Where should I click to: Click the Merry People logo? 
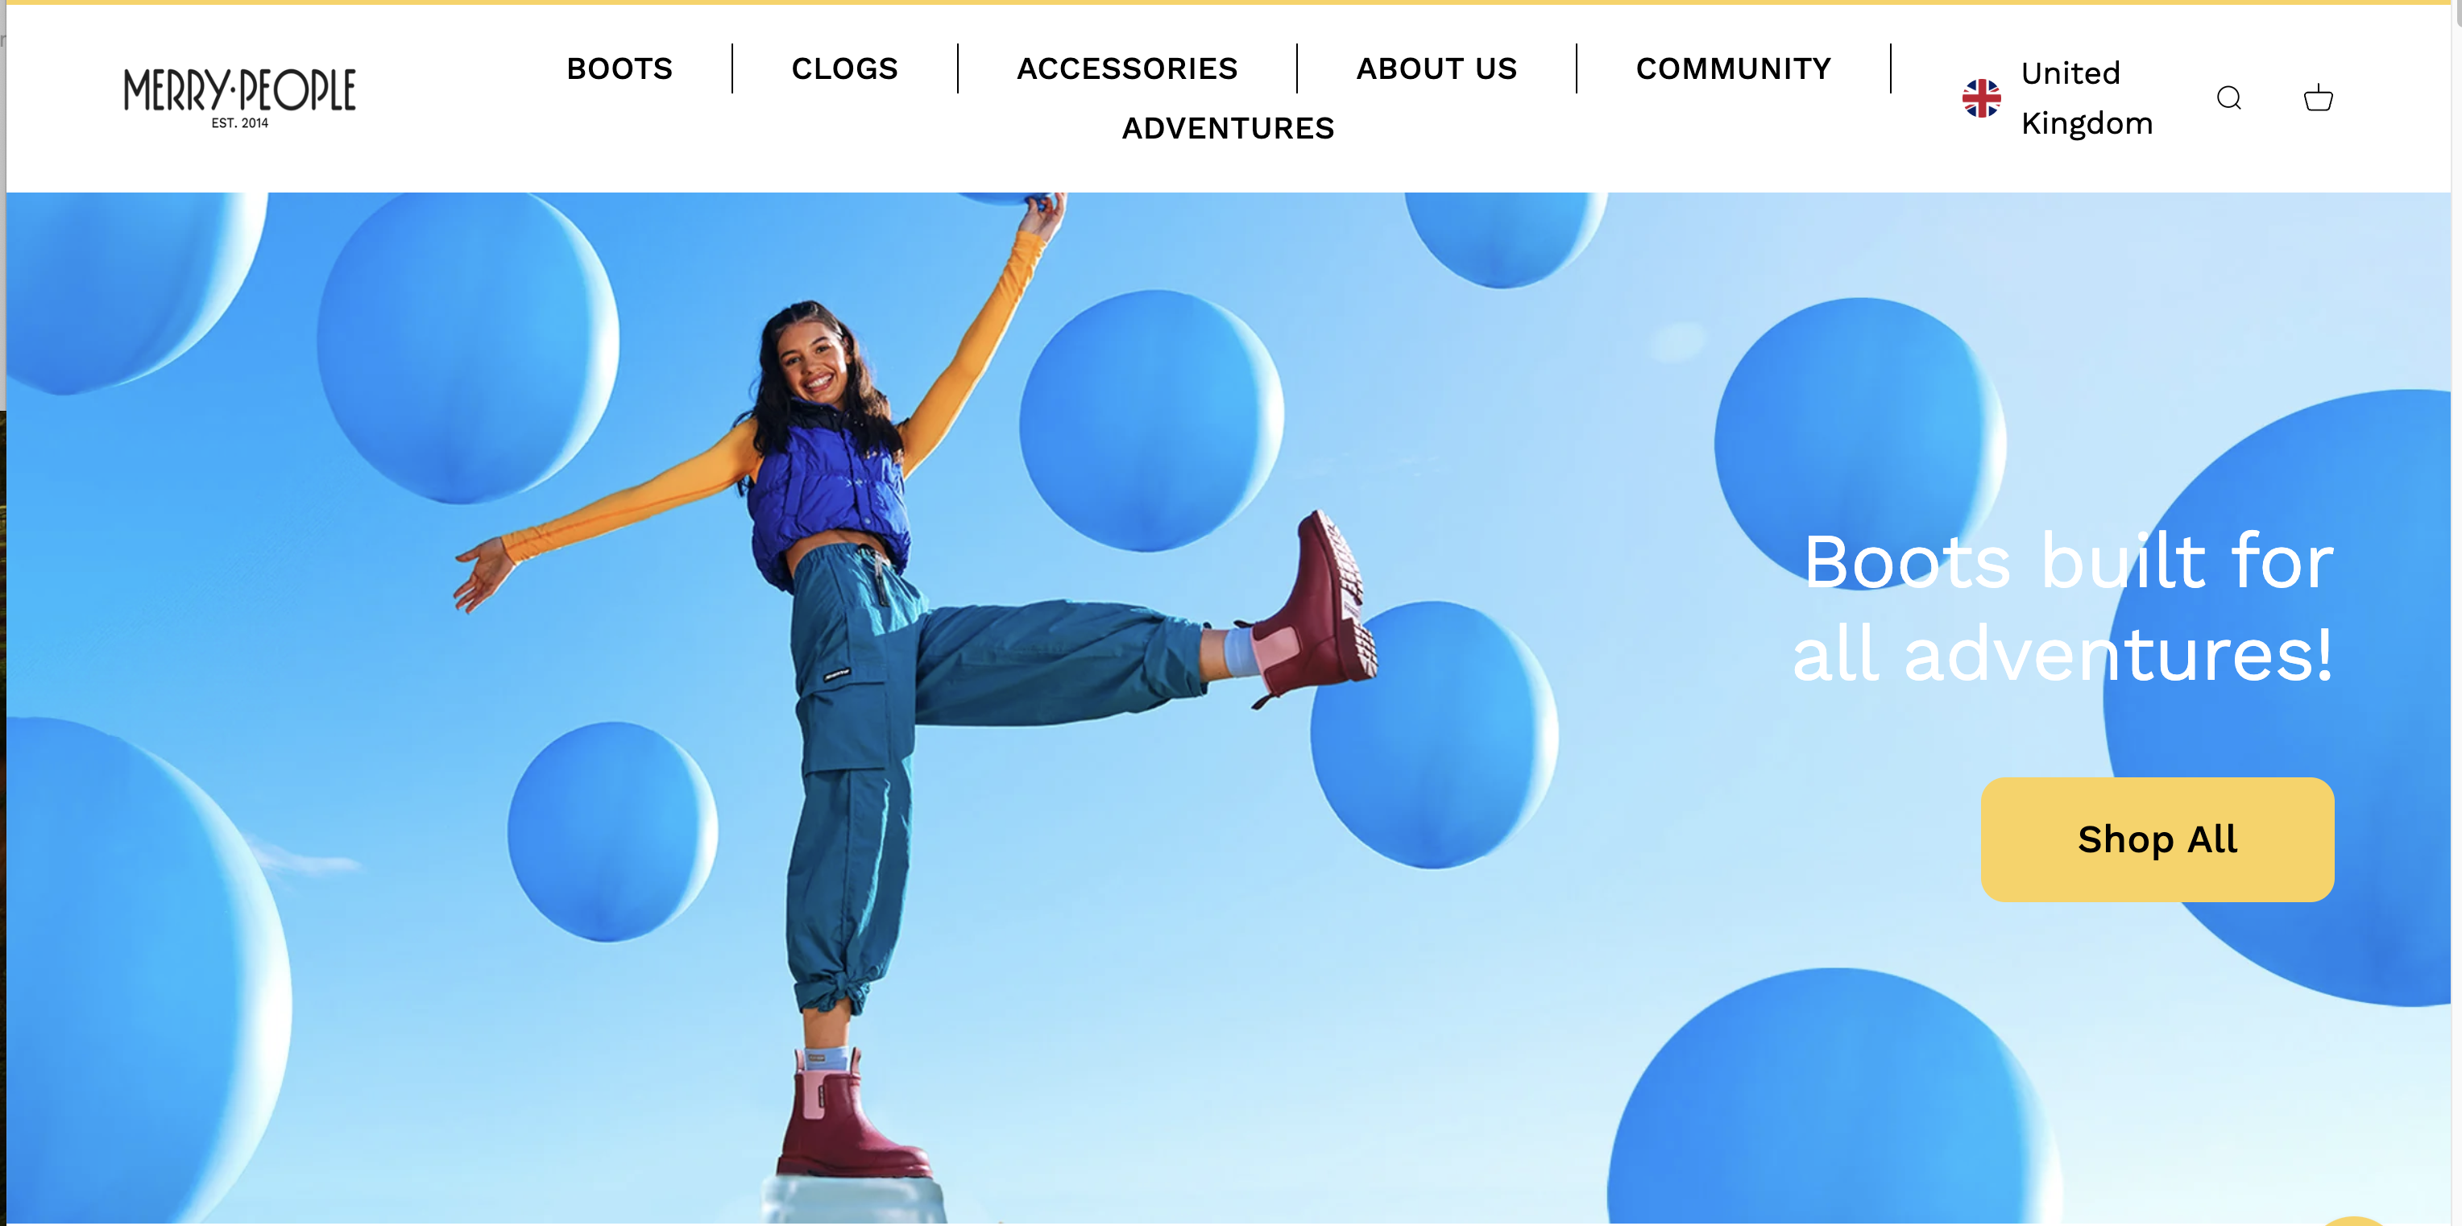[x=240, y=97]
